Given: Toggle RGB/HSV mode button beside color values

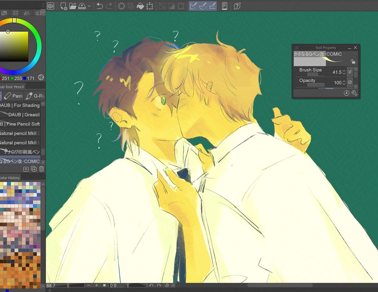Looking at the screenshot, I should (x=41, y=77).
